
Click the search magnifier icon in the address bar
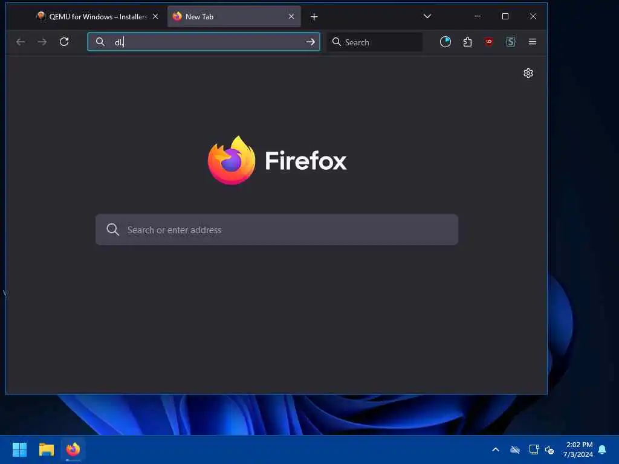100,42
